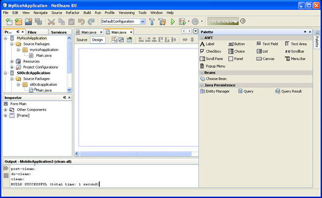The width and height of the screenshot is (322, 198).
Task: Open the editor document list dropdown arrow
Action: point(196,31)
